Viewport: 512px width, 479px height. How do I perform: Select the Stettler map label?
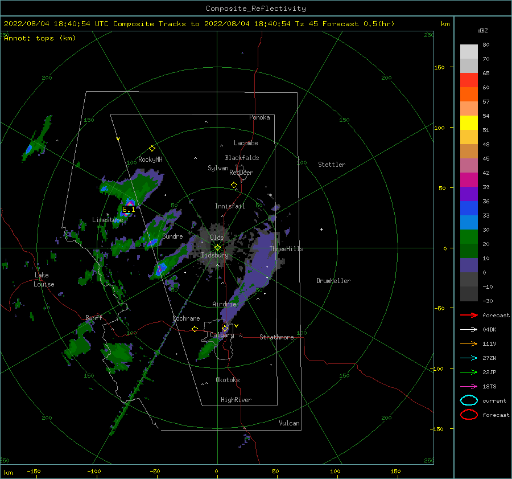(332, 165)
